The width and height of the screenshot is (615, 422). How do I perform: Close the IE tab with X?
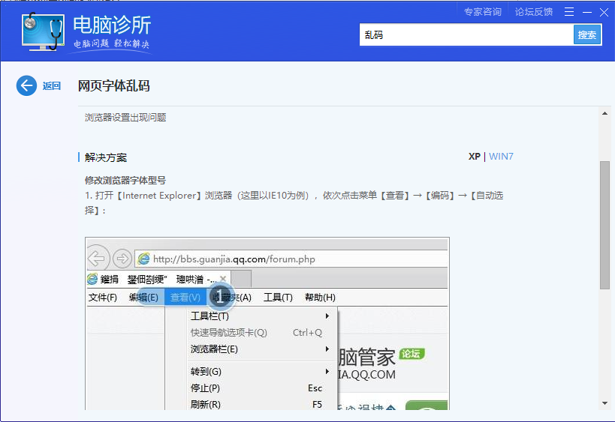coord(223,279)
